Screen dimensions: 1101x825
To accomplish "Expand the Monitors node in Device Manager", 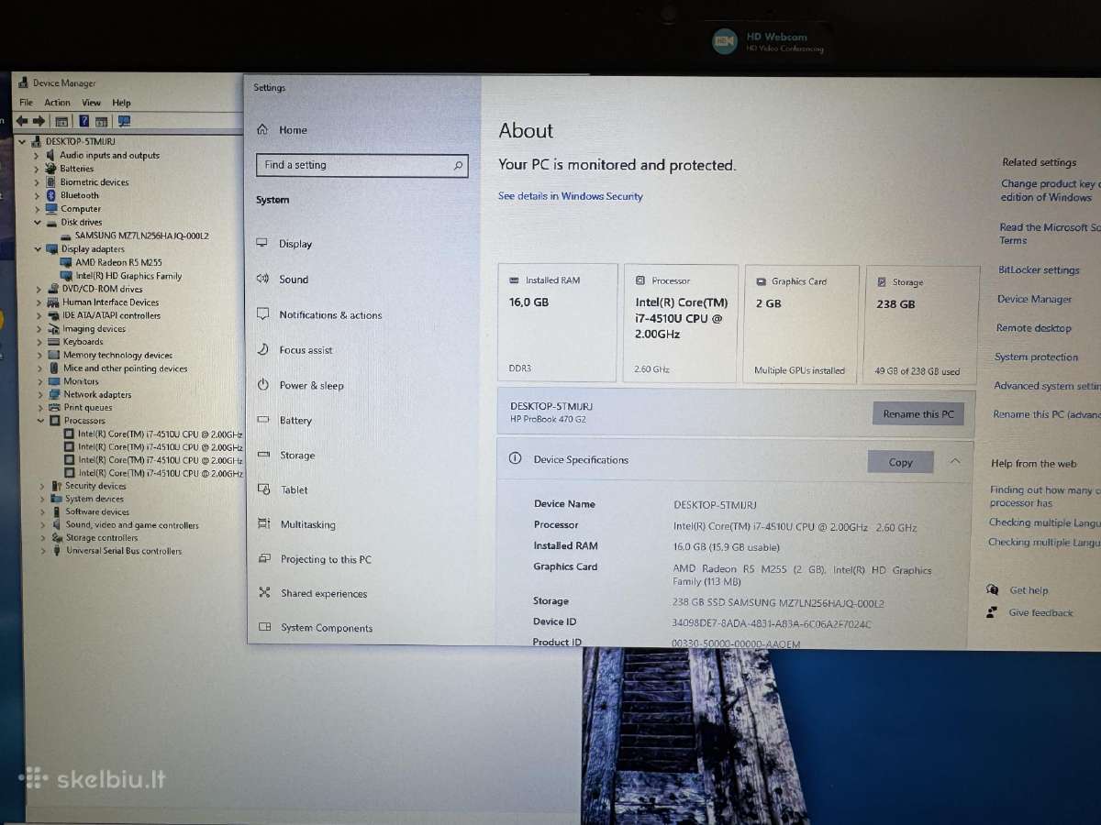I will [40, 381].
